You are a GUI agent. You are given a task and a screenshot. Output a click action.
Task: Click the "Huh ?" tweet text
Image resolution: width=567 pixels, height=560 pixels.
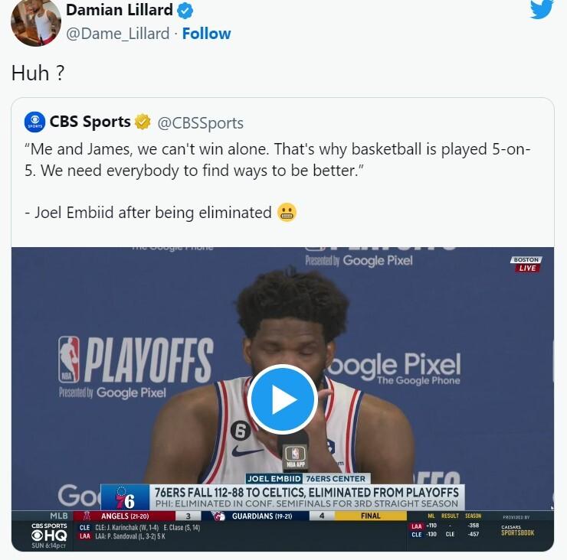point(38,73)
